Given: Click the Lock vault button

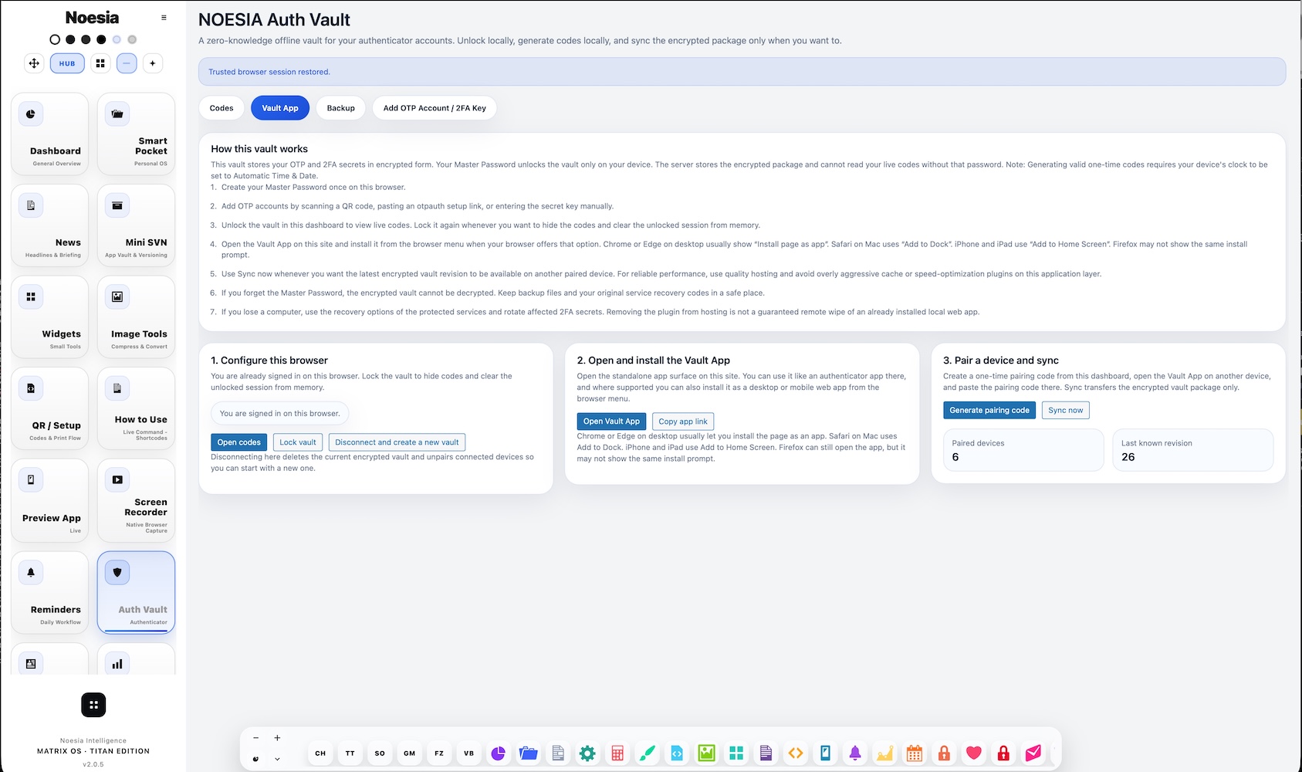Looking at the screenshot, I should tap(298, 442).
